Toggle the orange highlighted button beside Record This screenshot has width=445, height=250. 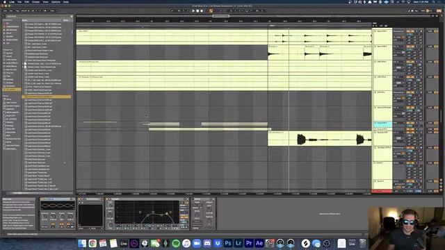pyautogui.click(x=211, y=11)
